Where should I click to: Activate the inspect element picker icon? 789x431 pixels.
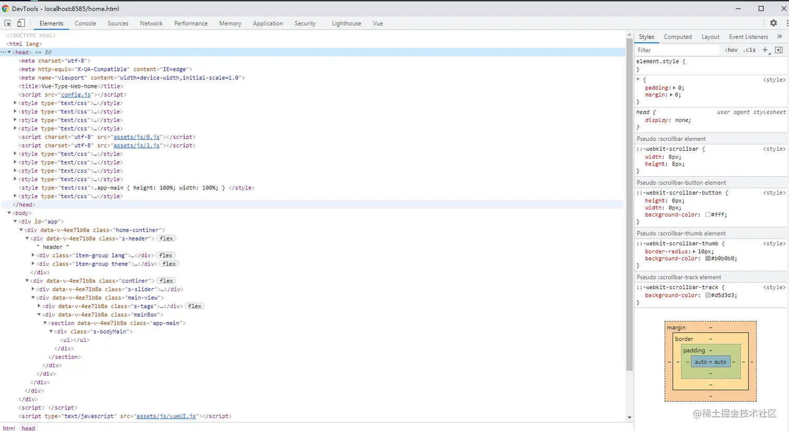tap(8, 23)
